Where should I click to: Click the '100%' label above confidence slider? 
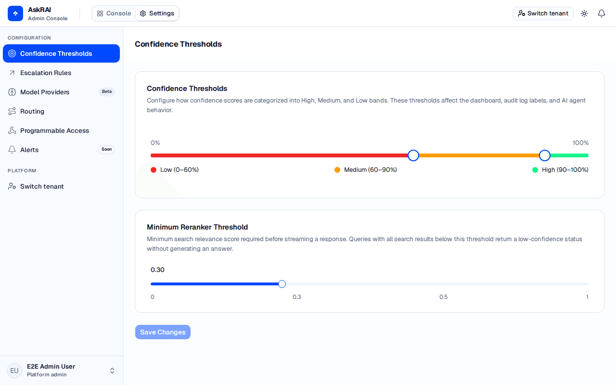pyautogui.click(x=580, y=143)
